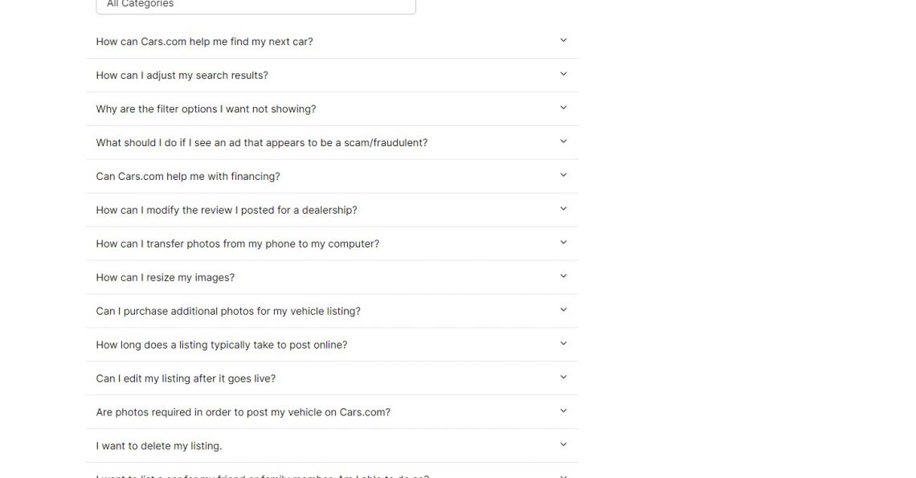Click chevron next to filter options question
This screenshot has height=478, width=916.
click(x=563, y=108)
